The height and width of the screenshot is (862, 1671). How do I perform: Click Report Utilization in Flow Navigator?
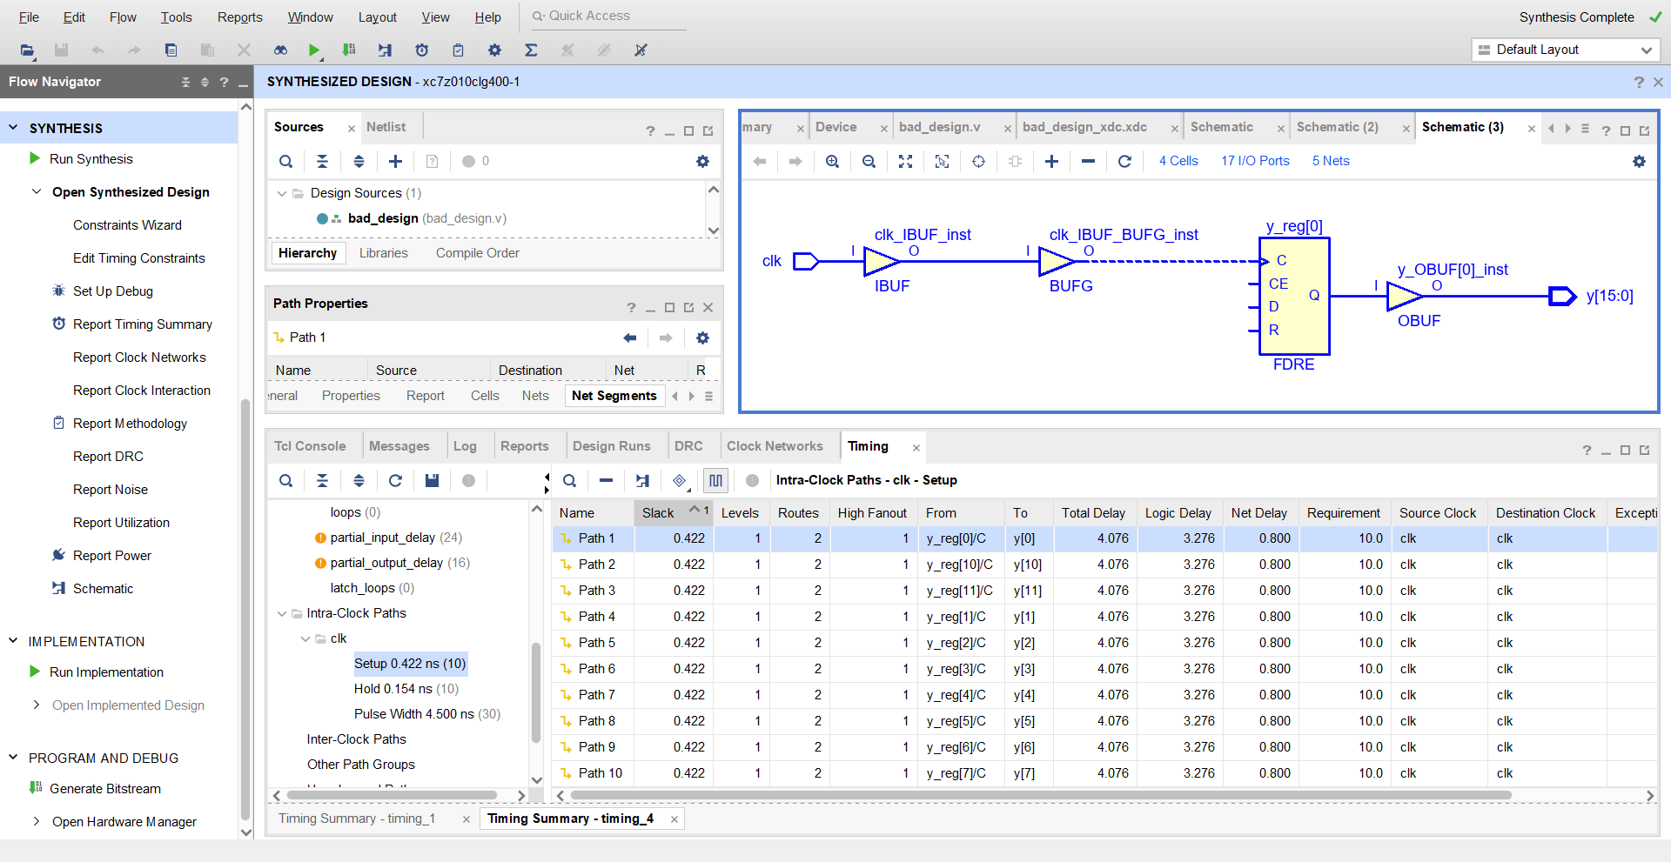(121, 523)
